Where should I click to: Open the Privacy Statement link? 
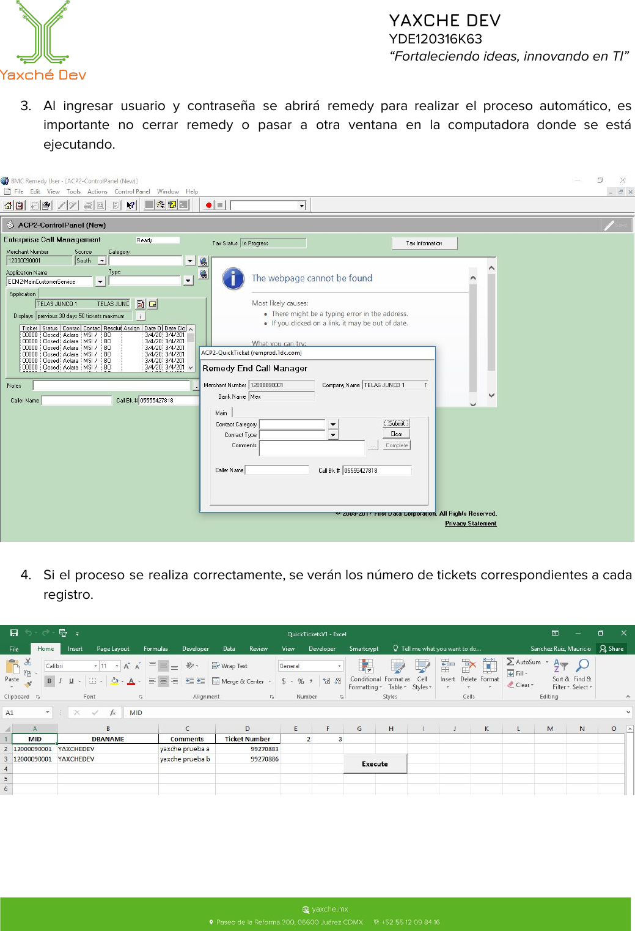pyautogui.click(x=471, y=524)
